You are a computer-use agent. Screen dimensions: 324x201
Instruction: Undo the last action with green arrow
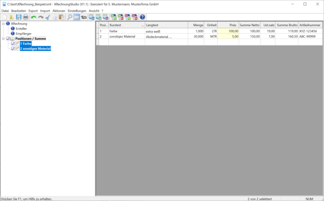(x=34, y=17)
